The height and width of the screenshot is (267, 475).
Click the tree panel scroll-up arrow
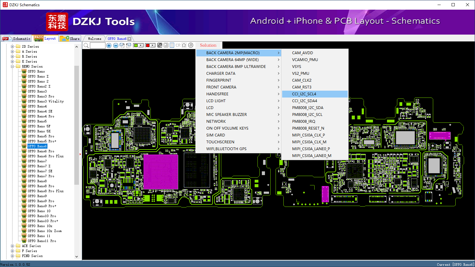77,47
